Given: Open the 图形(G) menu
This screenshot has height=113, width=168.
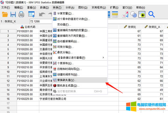Looking at the screenshot, I should click(83, 7).
